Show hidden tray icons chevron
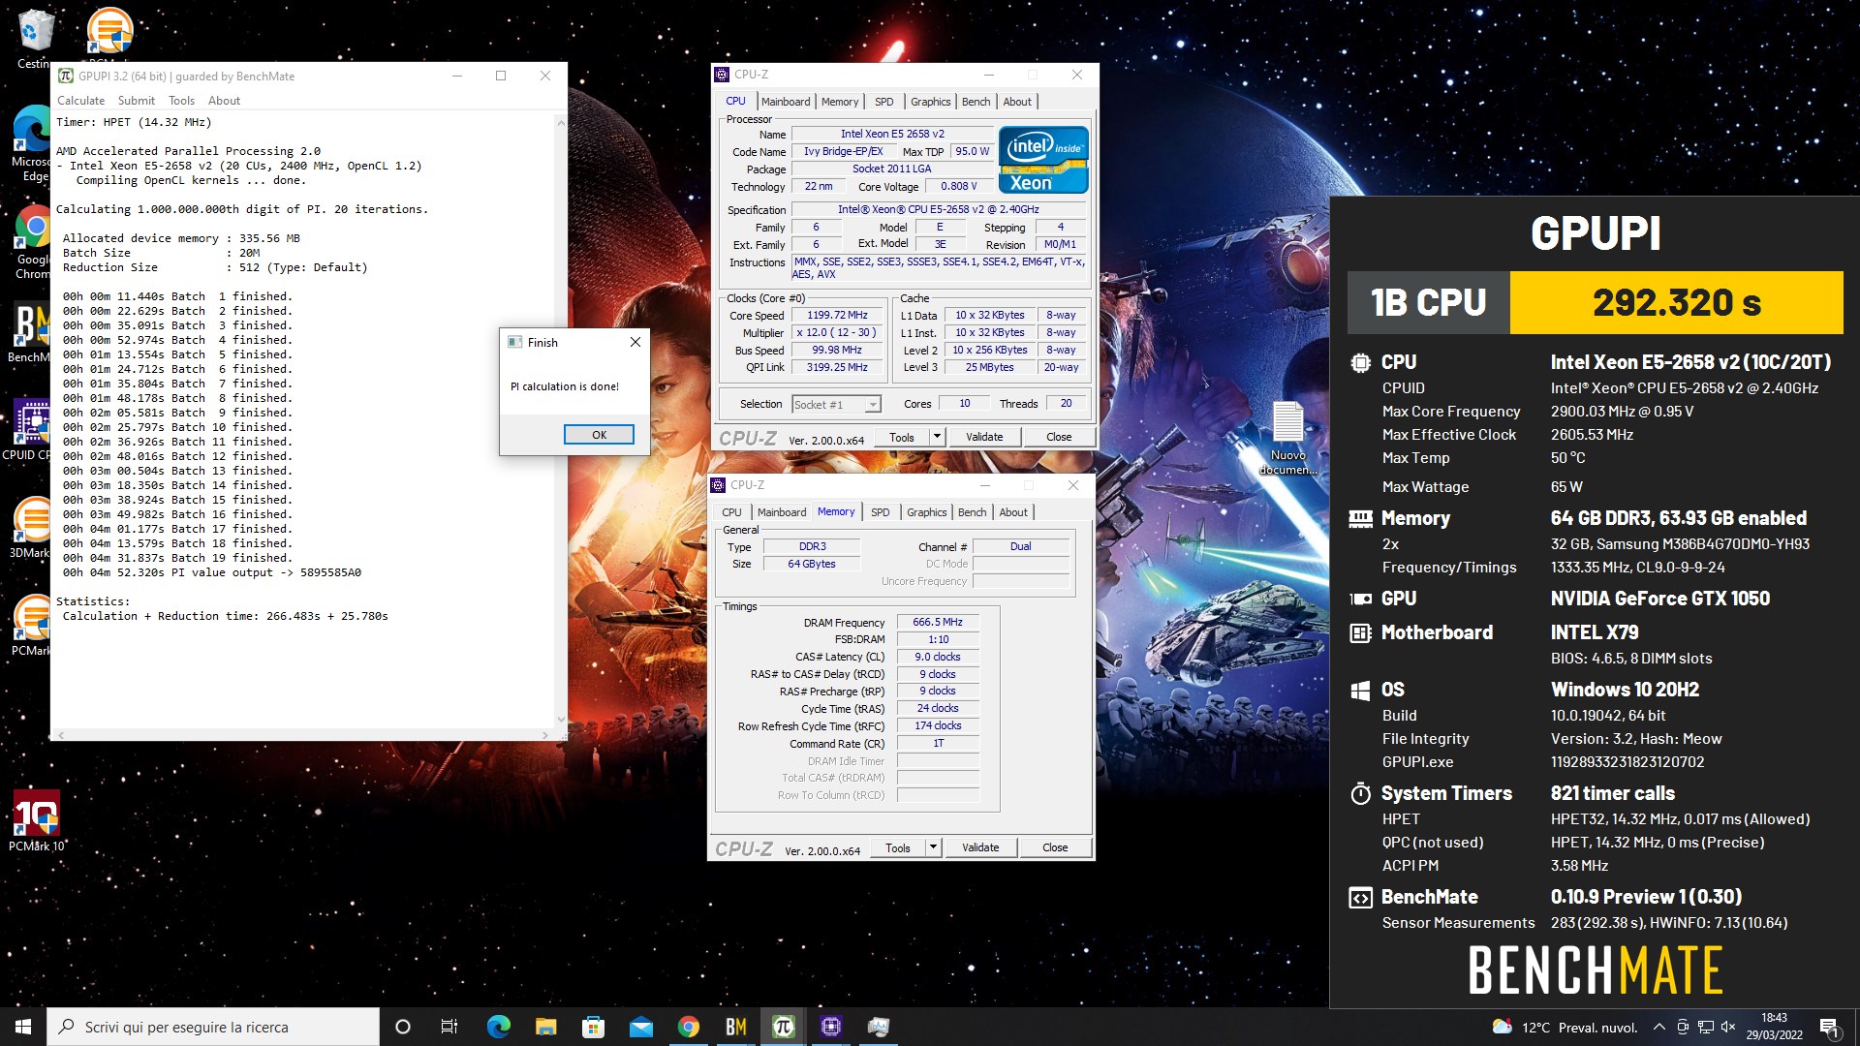 1658,1027
